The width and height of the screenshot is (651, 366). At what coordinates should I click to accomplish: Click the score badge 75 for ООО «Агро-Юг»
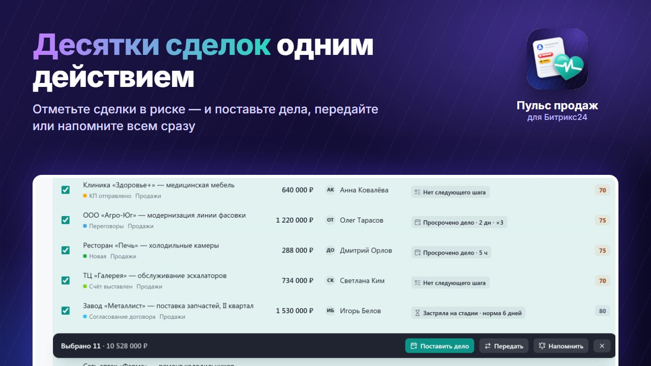click(x=603, y=220)
